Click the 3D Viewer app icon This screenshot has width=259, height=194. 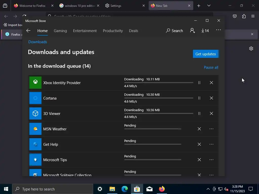[x=35, y=113]
